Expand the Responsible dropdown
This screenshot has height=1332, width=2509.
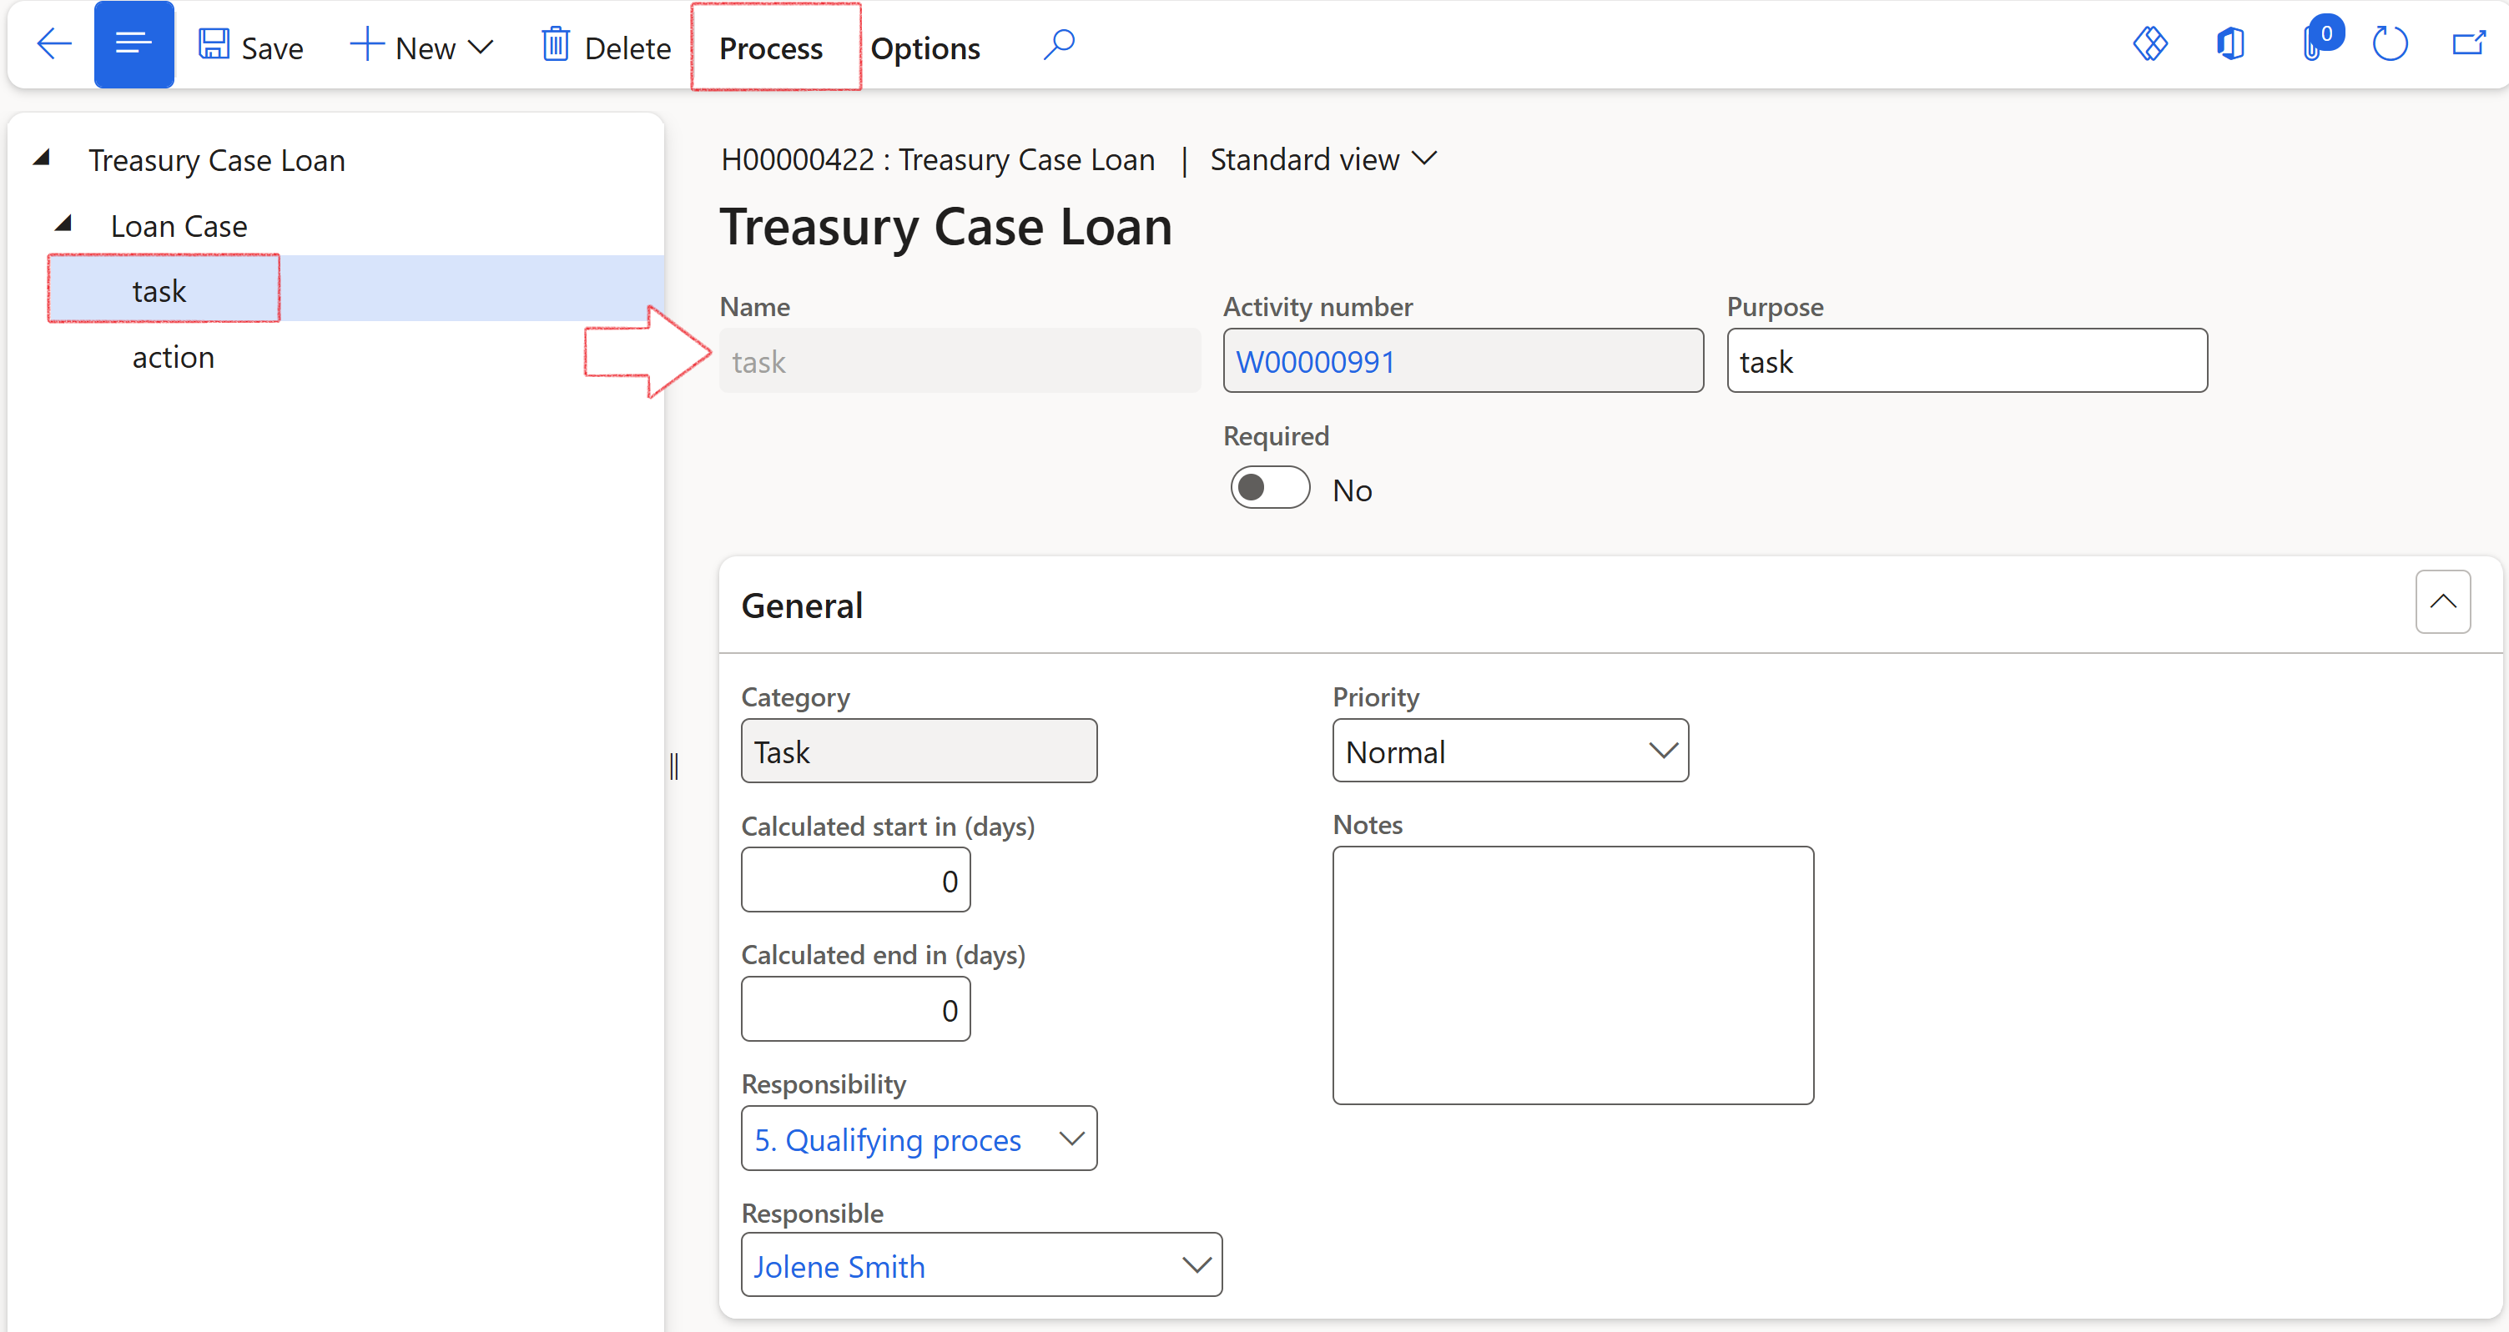click(x=1196, y=1264)
